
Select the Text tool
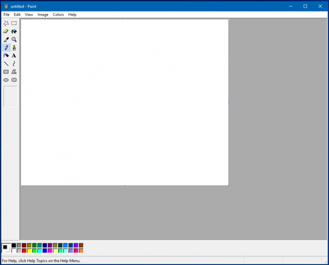(x=14, y=56)
